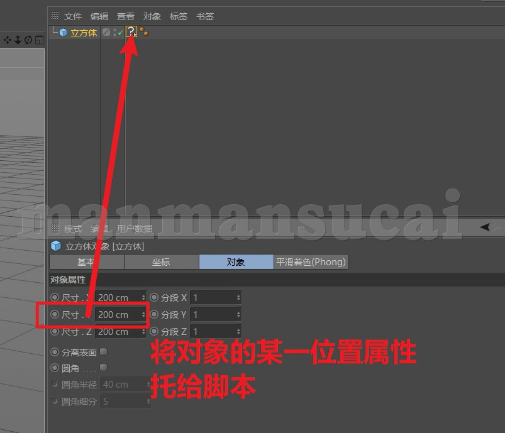505x433 pixels.
Task: Open the 标签 menu
Action: tap(179, 16)
